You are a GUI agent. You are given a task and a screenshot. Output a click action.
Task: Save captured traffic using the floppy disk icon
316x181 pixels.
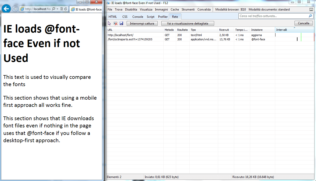pyautogui.click(x=121, y=23)
